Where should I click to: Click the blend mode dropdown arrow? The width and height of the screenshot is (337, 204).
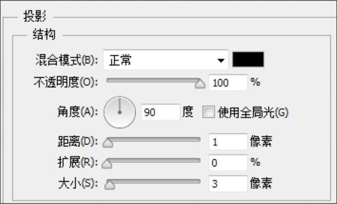point(220,60)
